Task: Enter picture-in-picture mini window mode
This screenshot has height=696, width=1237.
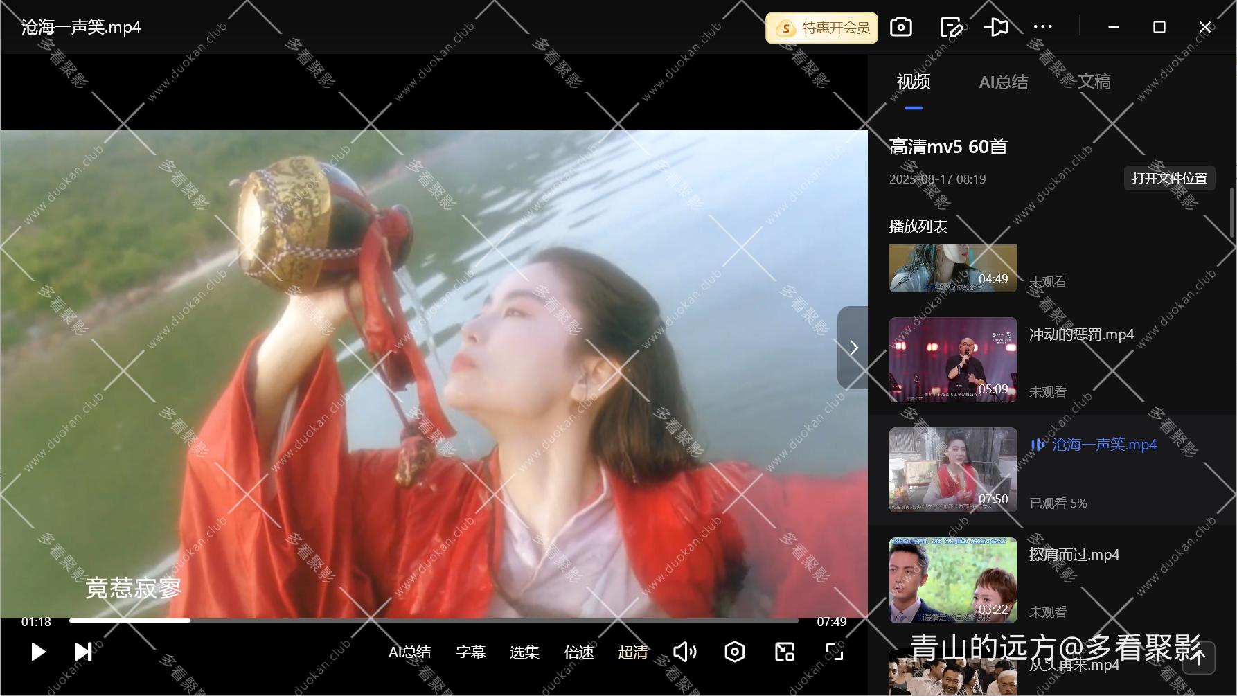Action: point(784,652)
